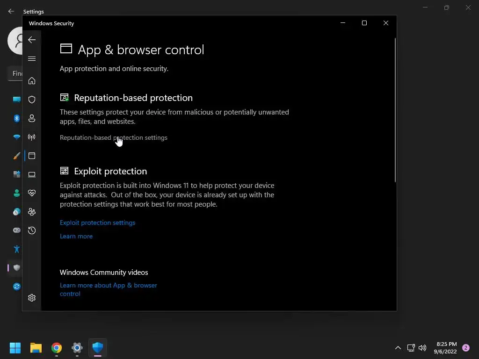Open the Windows Start menu

(x=15, y=348)
